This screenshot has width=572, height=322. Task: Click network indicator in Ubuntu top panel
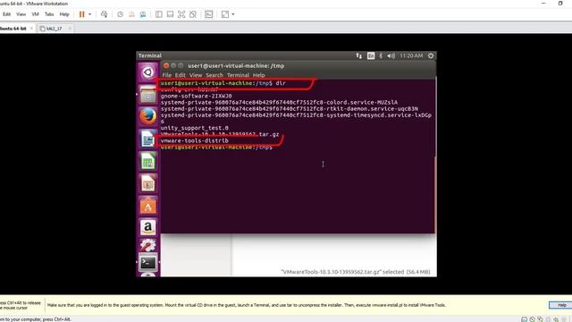[x=359, y=55]
